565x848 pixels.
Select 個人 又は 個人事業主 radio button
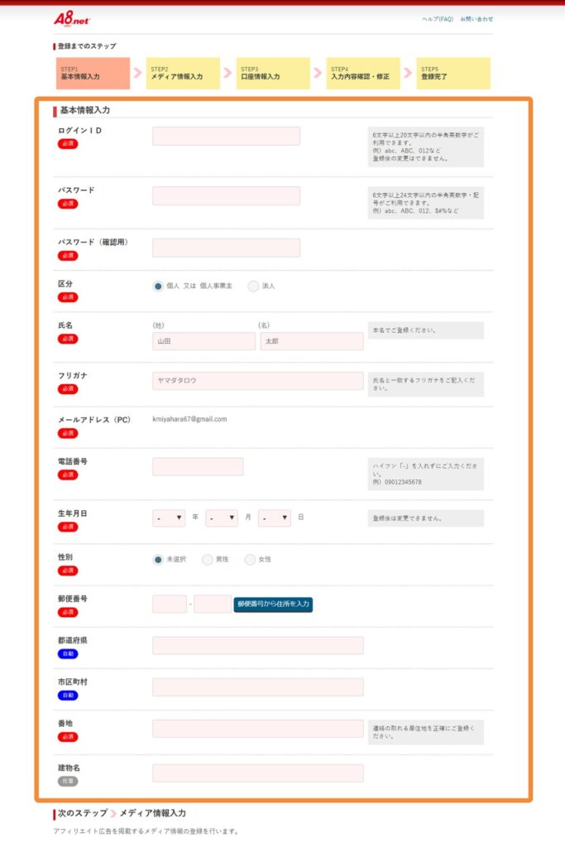point(158,286)
